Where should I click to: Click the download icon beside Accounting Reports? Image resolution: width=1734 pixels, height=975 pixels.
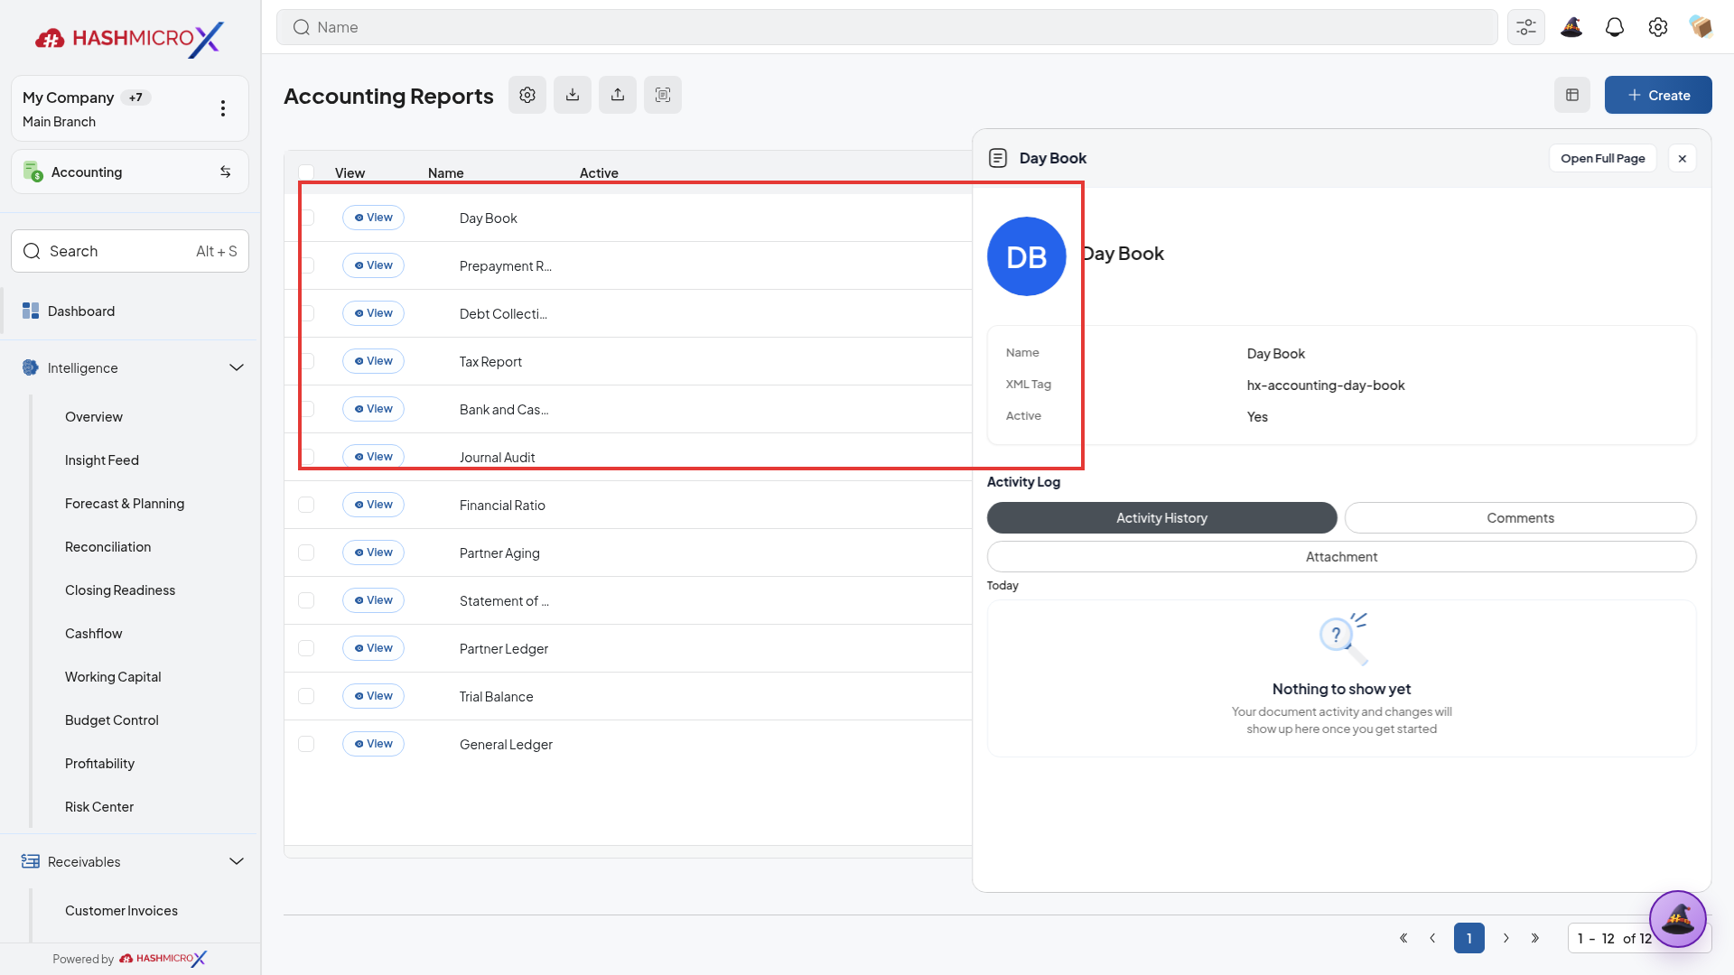coord(573,95)
